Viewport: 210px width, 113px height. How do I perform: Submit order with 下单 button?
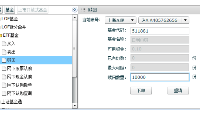[x=141, y=90]
